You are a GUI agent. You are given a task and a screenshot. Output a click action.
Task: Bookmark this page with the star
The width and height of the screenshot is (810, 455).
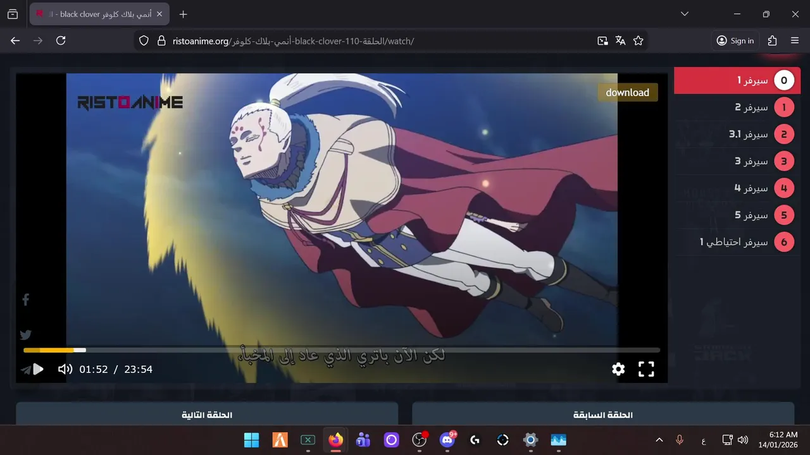[x=638, y=40]
